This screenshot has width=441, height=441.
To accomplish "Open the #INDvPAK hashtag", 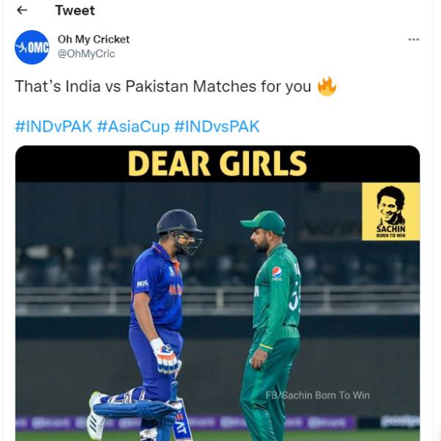I will coord(54,126).
